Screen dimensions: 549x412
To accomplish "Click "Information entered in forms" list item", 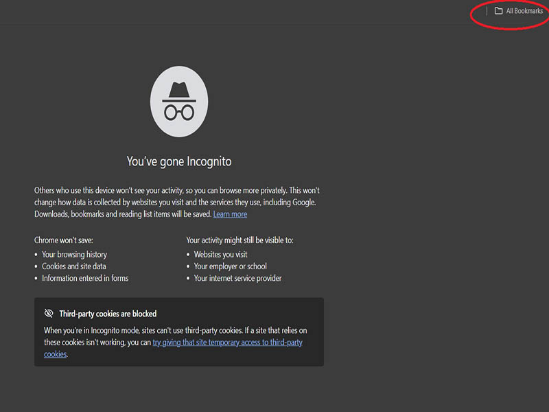I will [x=85, y=278].
